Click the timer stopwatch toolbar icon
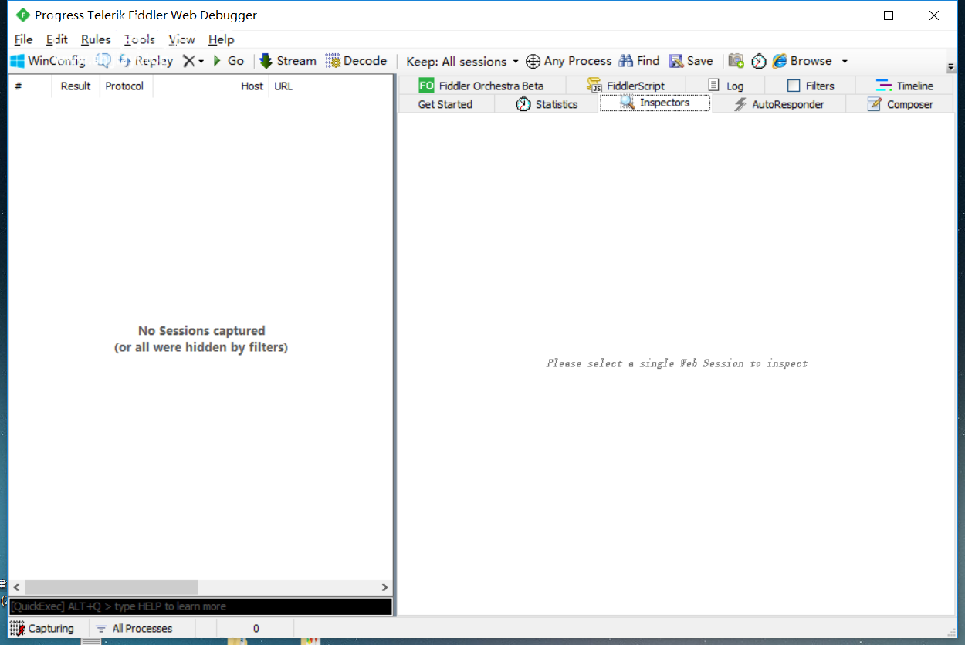Viewport: 965px width, 645px height. [759, 61]
